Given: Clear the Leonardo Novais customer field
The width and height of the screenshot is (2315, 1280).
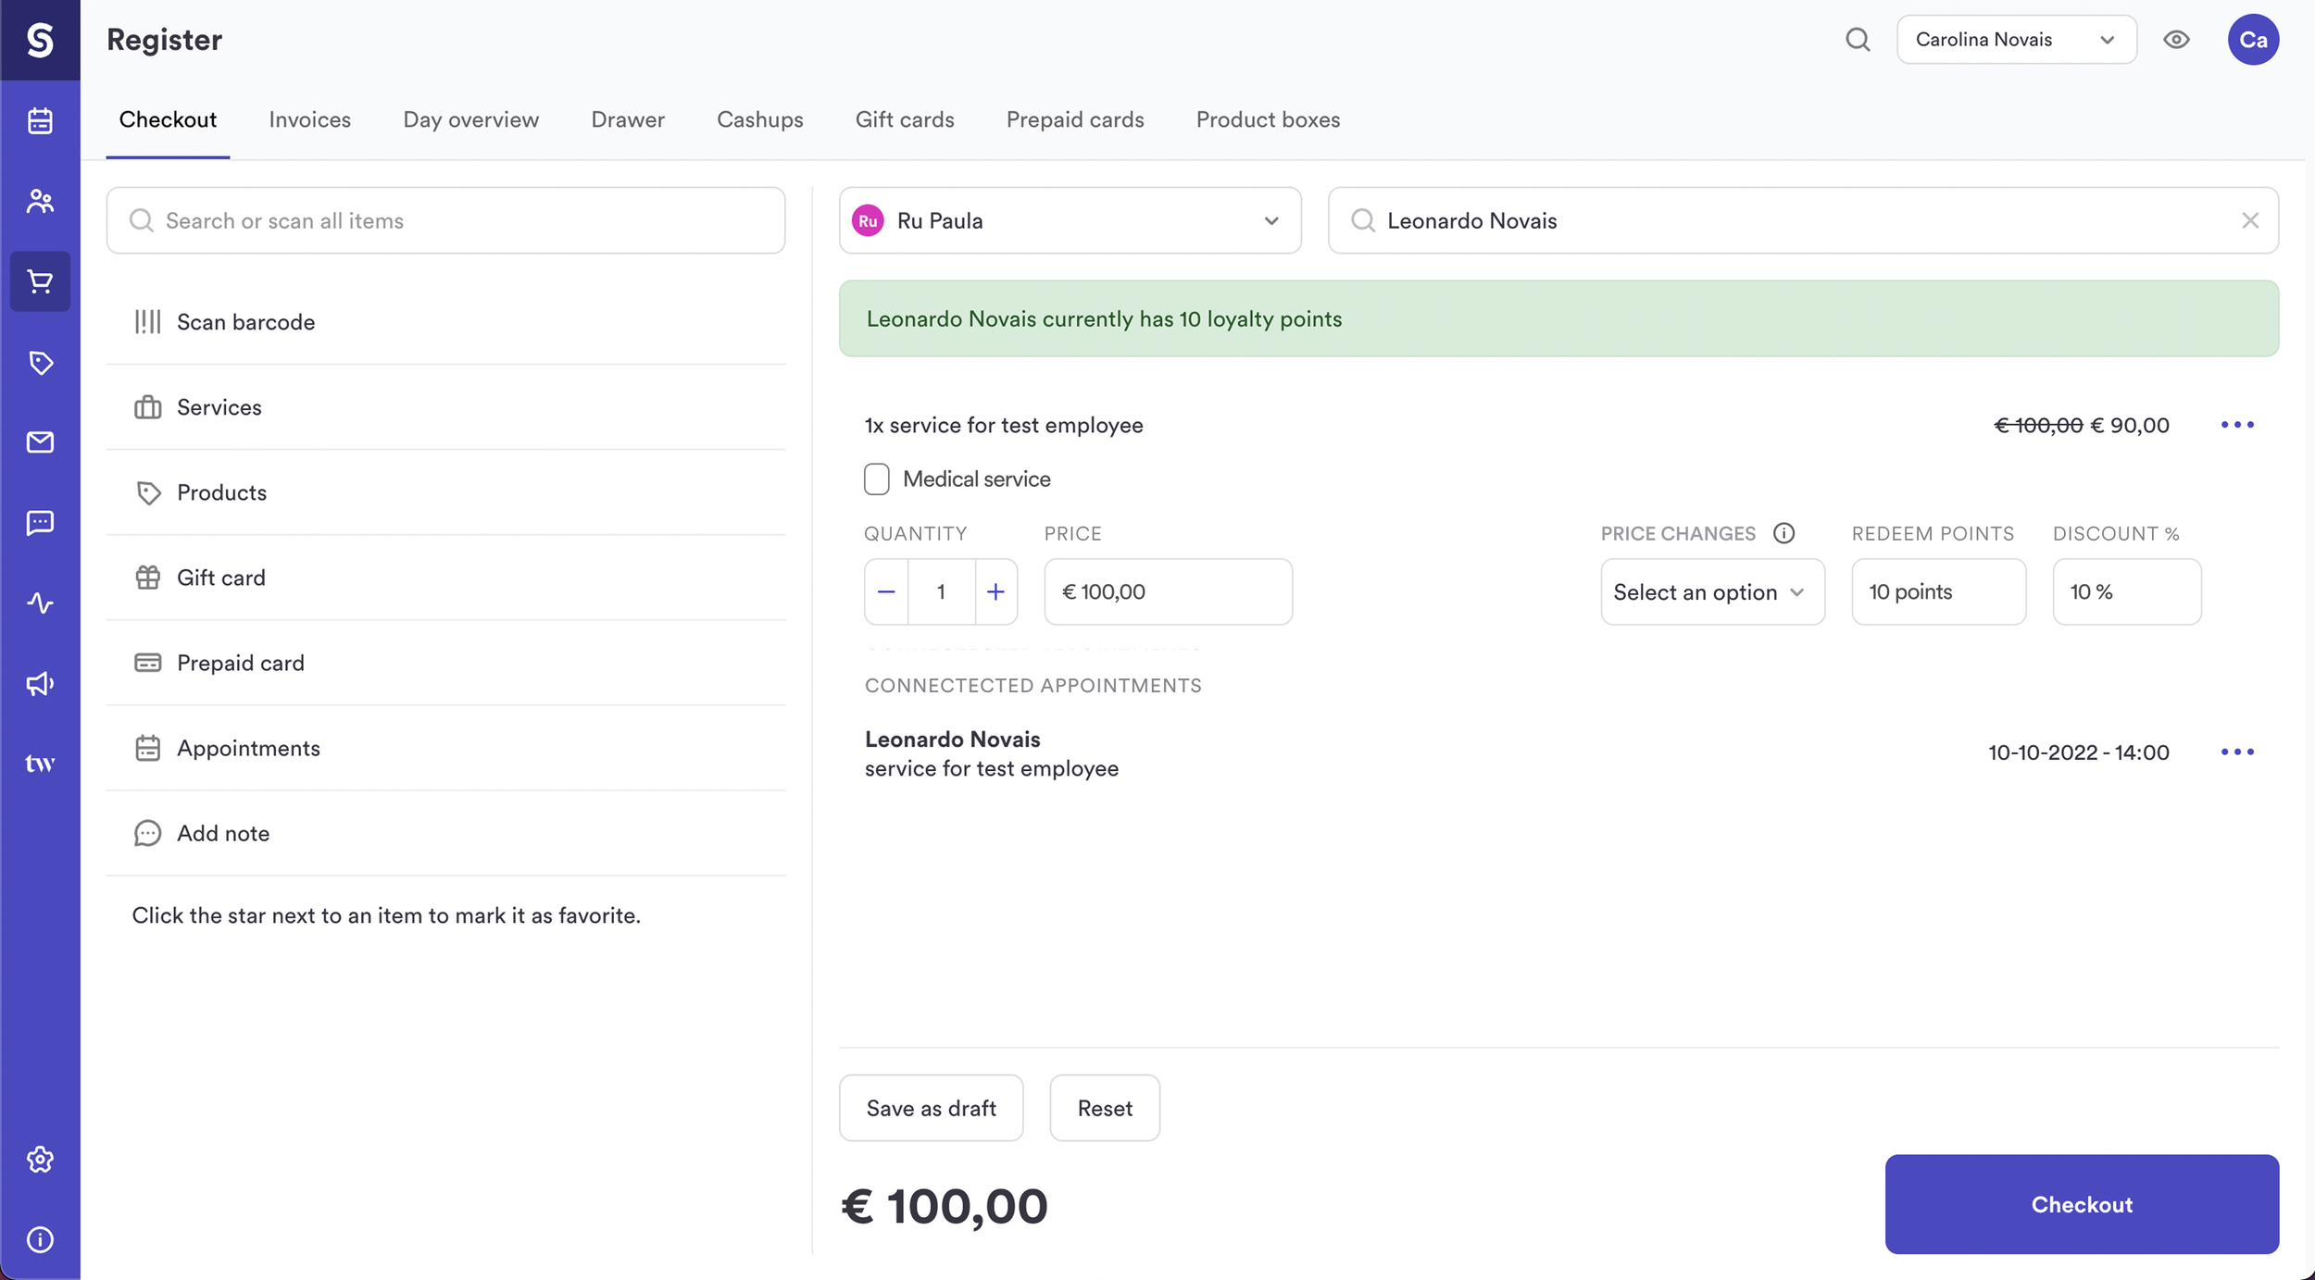Looking at the screenshot, I should (x=2249, y=220).
